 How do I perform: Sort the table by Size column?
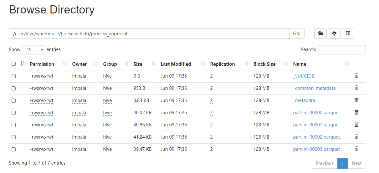pos(138,64)
